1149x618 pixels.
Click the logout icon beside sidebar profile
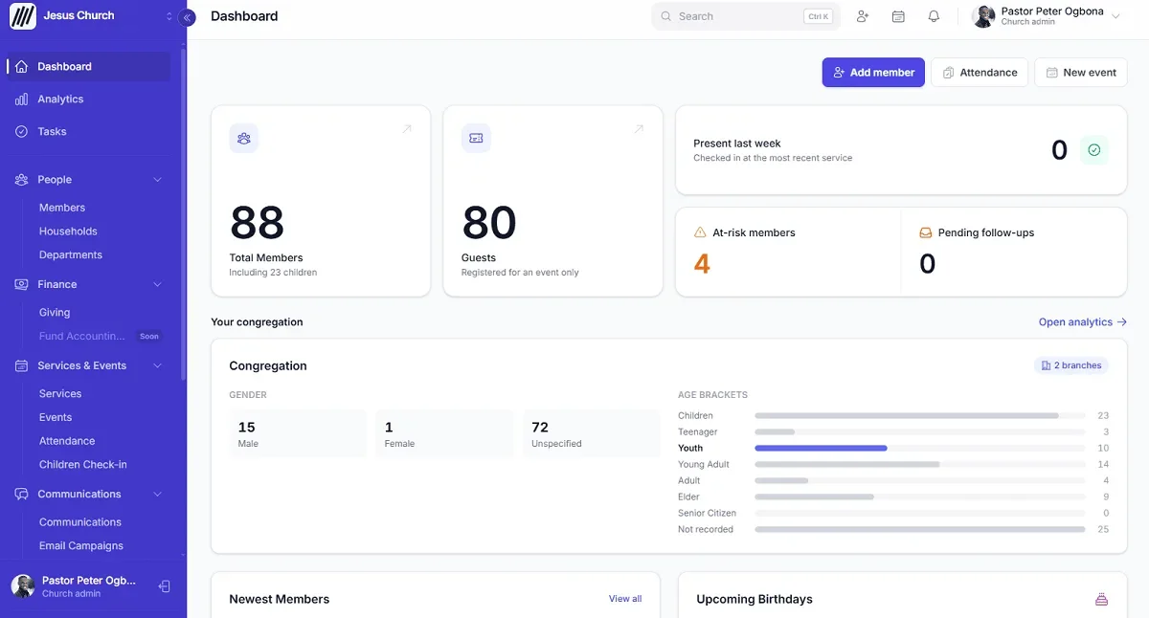(164, 586)
